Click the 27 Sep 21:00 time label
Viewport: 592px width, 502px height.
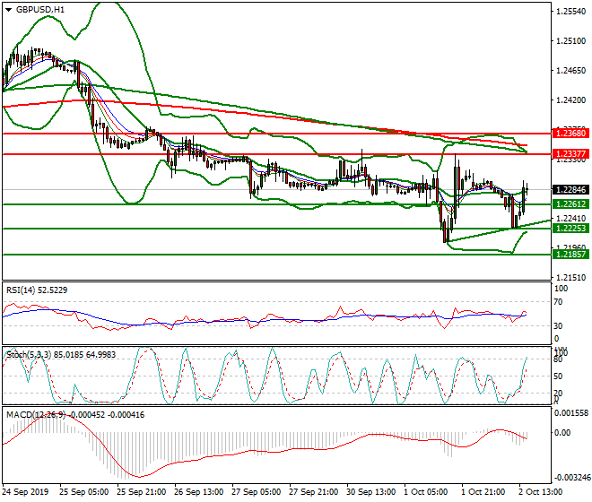(313, 492)
